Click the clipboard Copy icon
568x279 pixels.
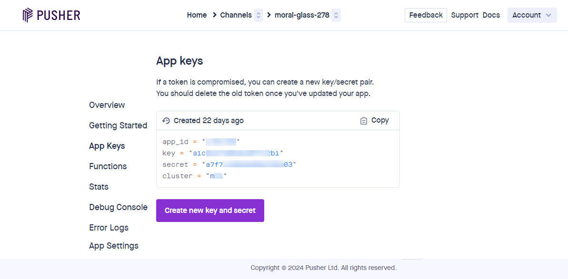coord(364,121)
